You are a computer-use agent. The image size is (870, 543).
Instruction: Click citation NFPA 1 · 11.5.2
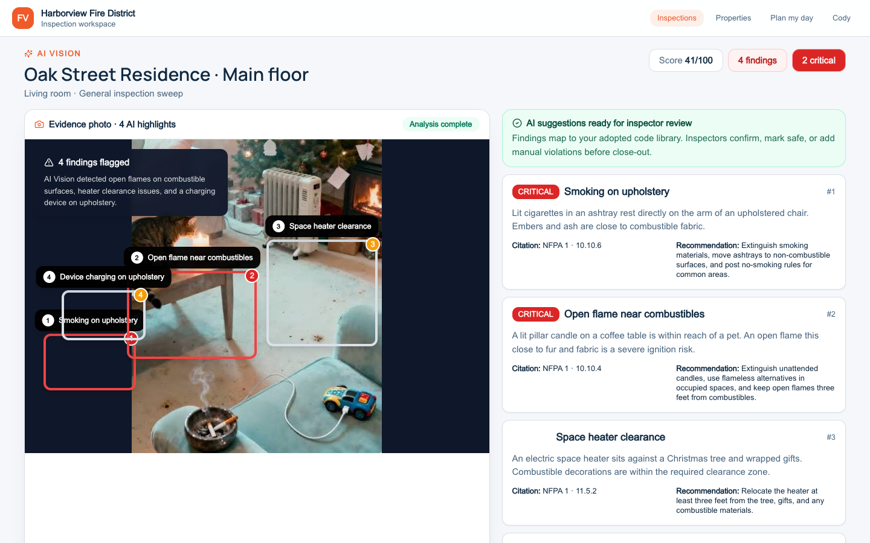(x=555, y=491)
